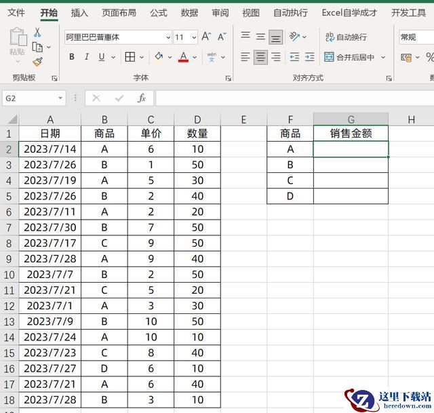Open font settings dialog launcher

[x=229, y=79]
